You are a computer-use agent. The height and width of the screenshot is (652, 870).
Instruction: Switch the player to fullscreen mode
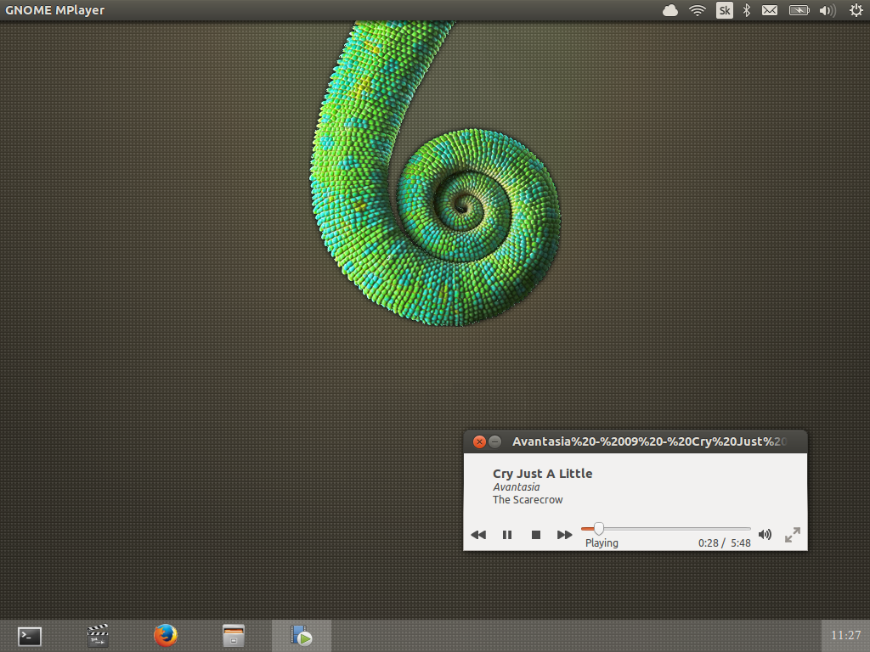click(x=792, y=535)
